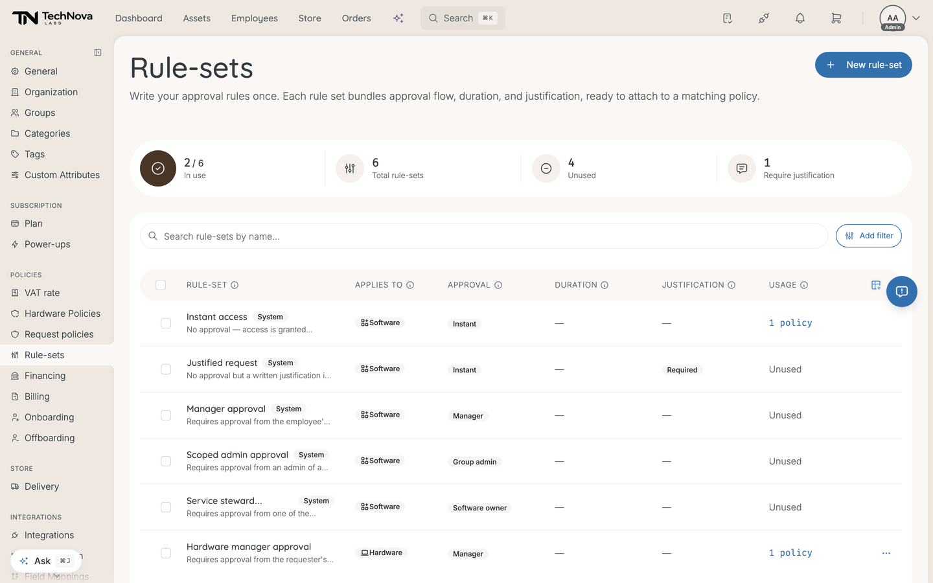Open Groups in the sidebar
Screen dimensions: 933x583
tap(57, 113)
